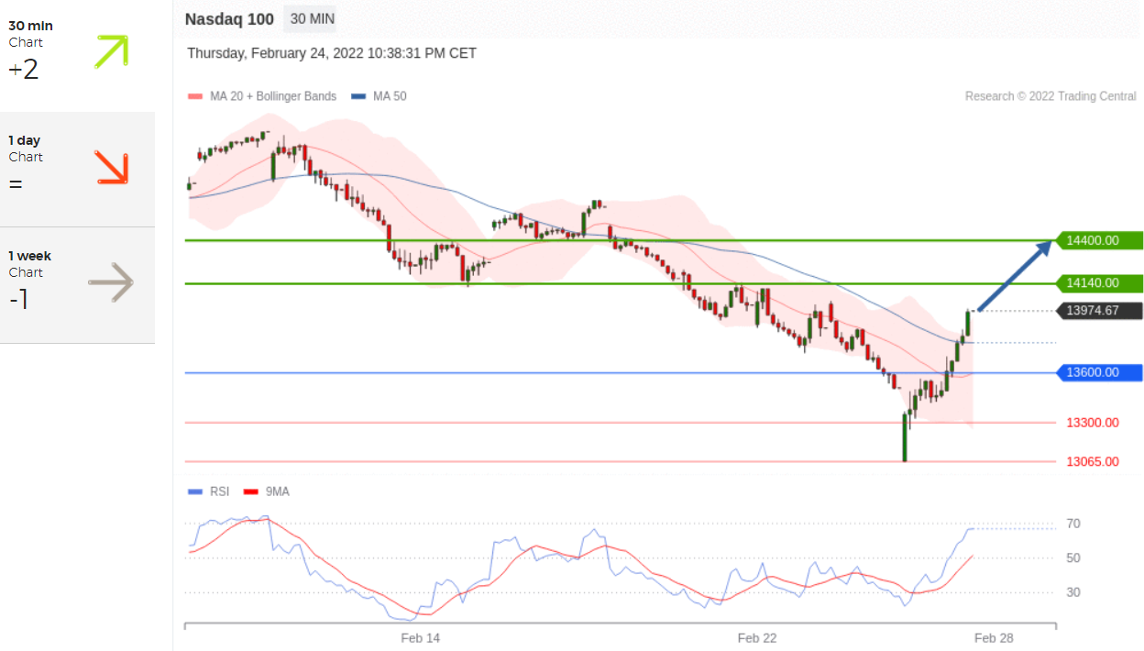Click the MA 50 legend swatch
1144x651 pixels.
(357, 96)
